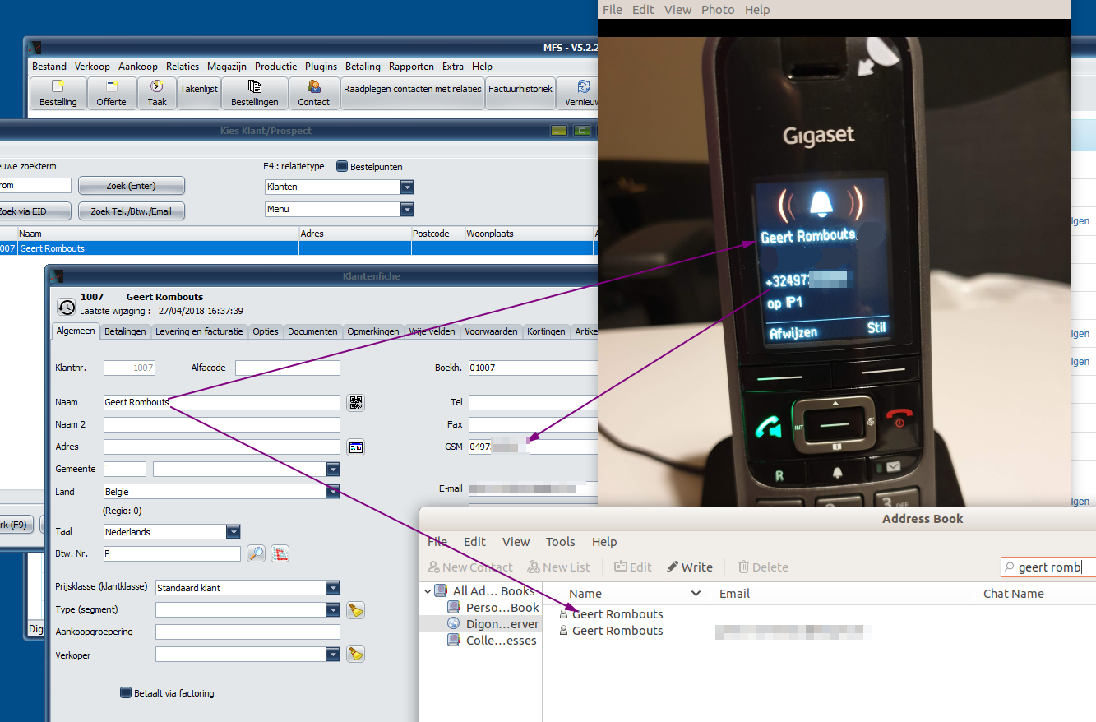
Task: Click the Alfacode input field
Action: pyautogui.click(x=288, y=368)
